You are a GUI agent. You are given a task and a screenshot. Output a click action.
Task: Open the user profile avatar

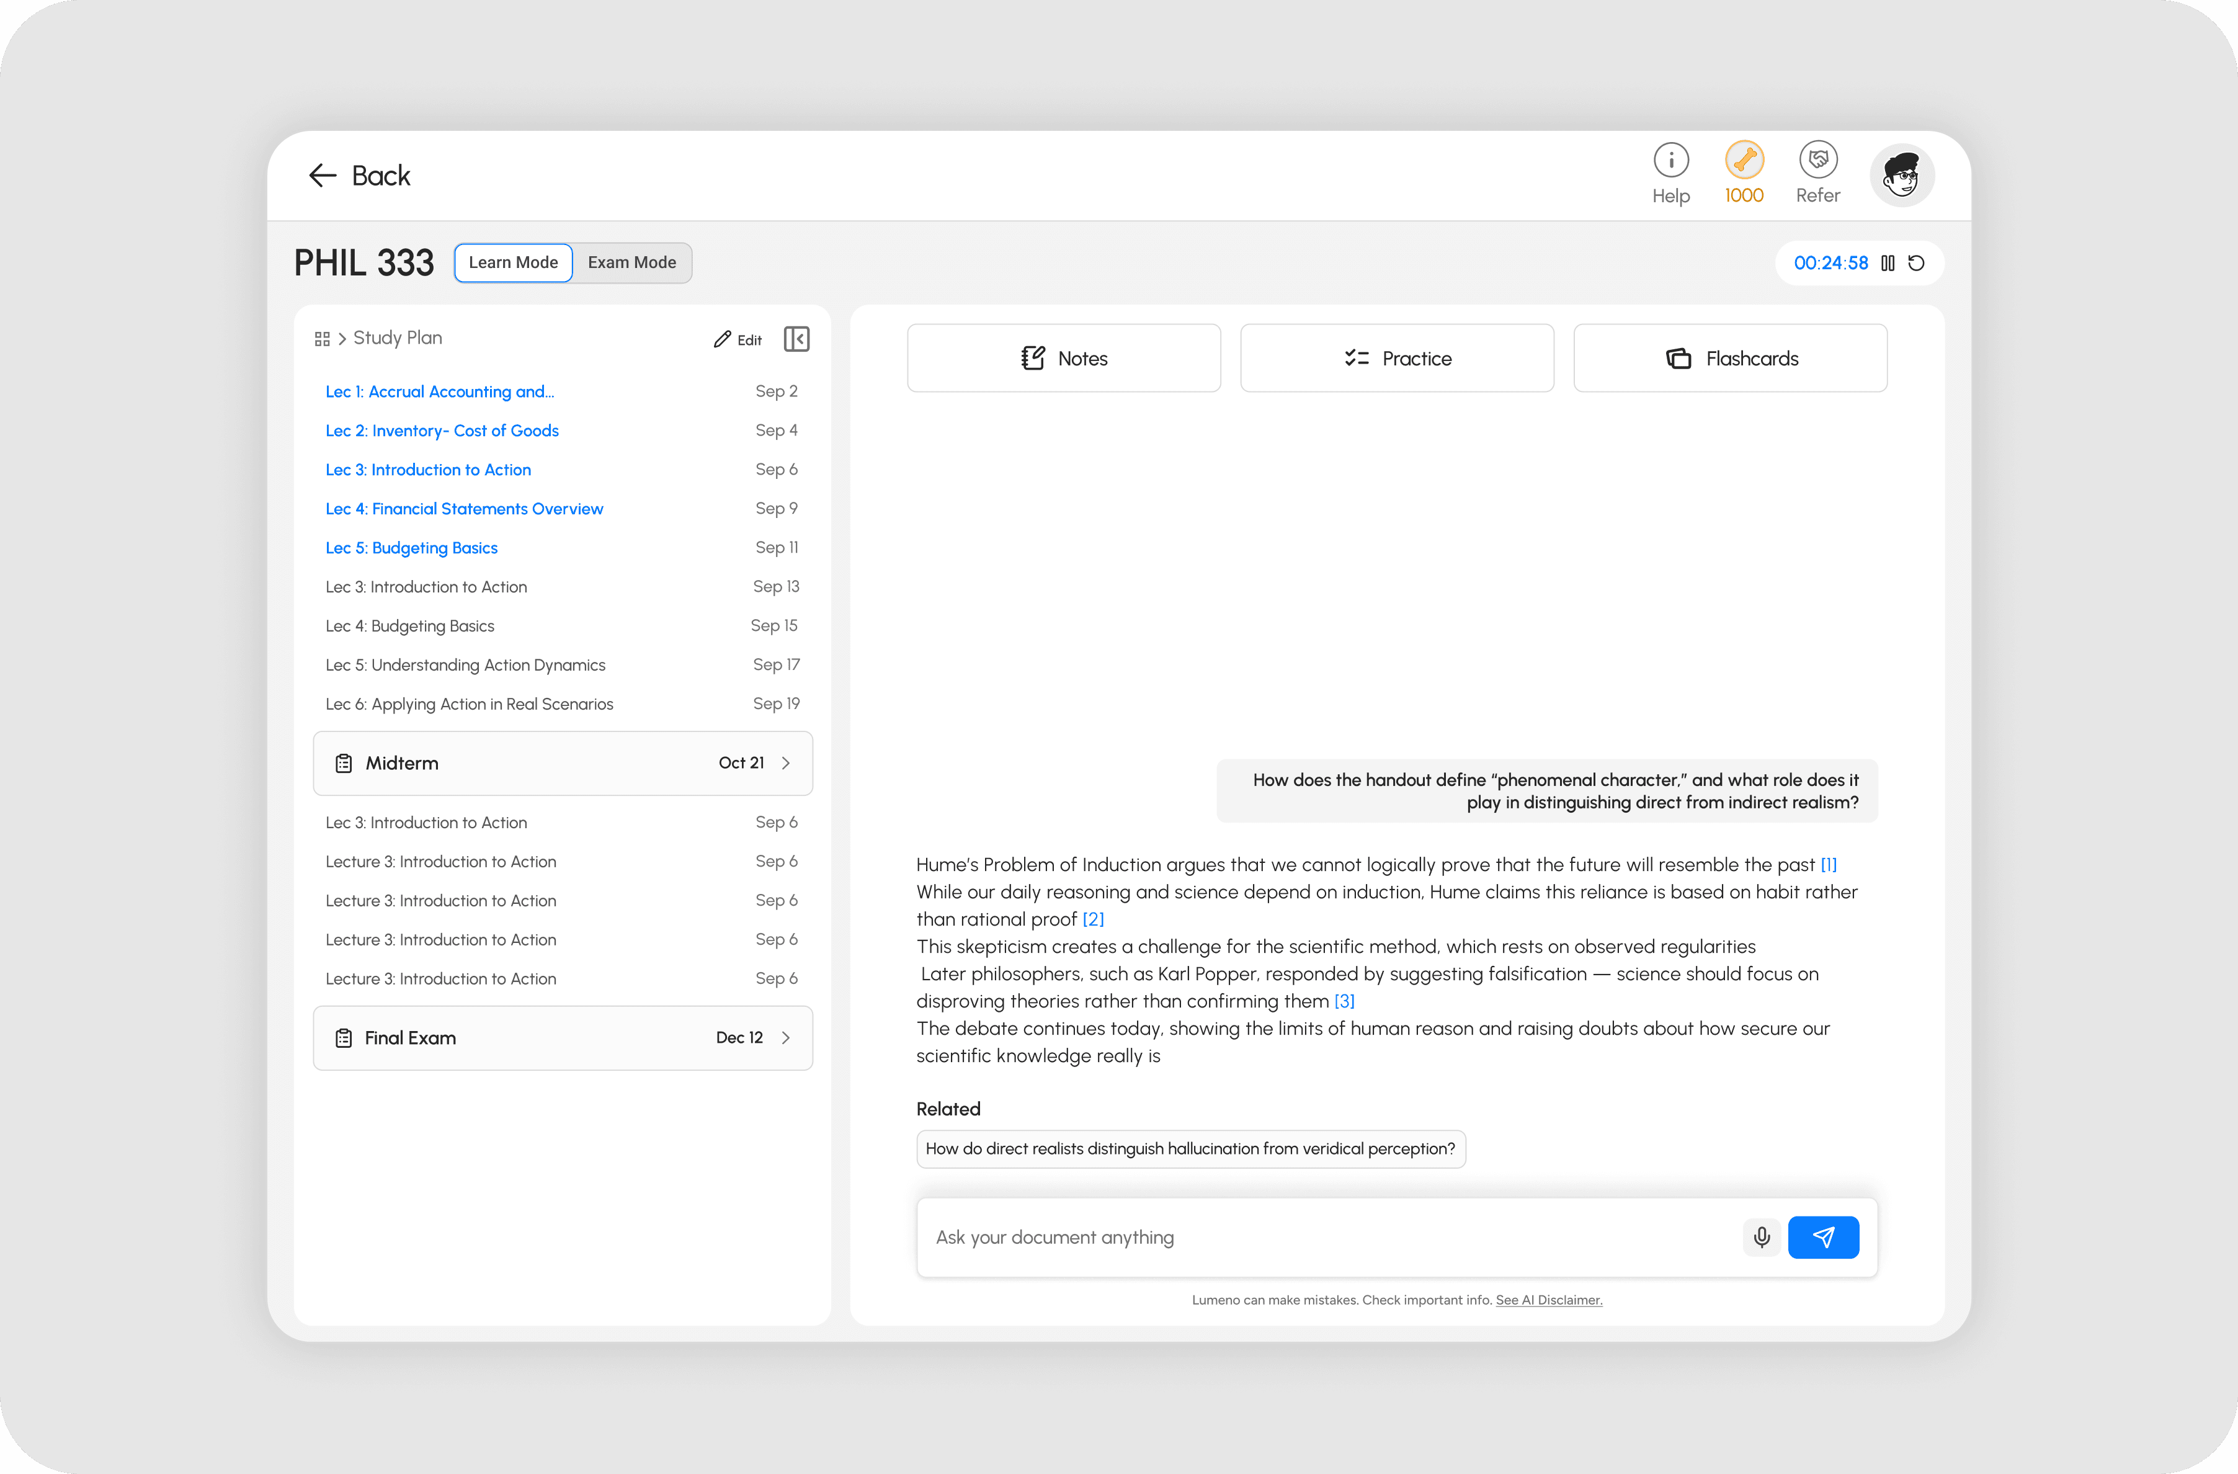click(x=1901, y=176)
